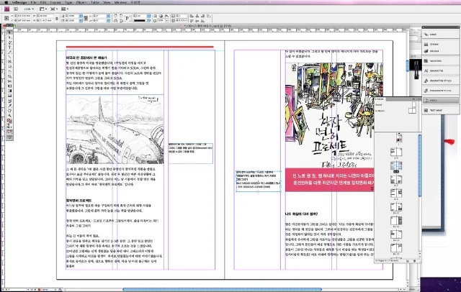This screenshot has width=461, height=292.
Task: Open the Layout menu
Action: coord(55,2)
